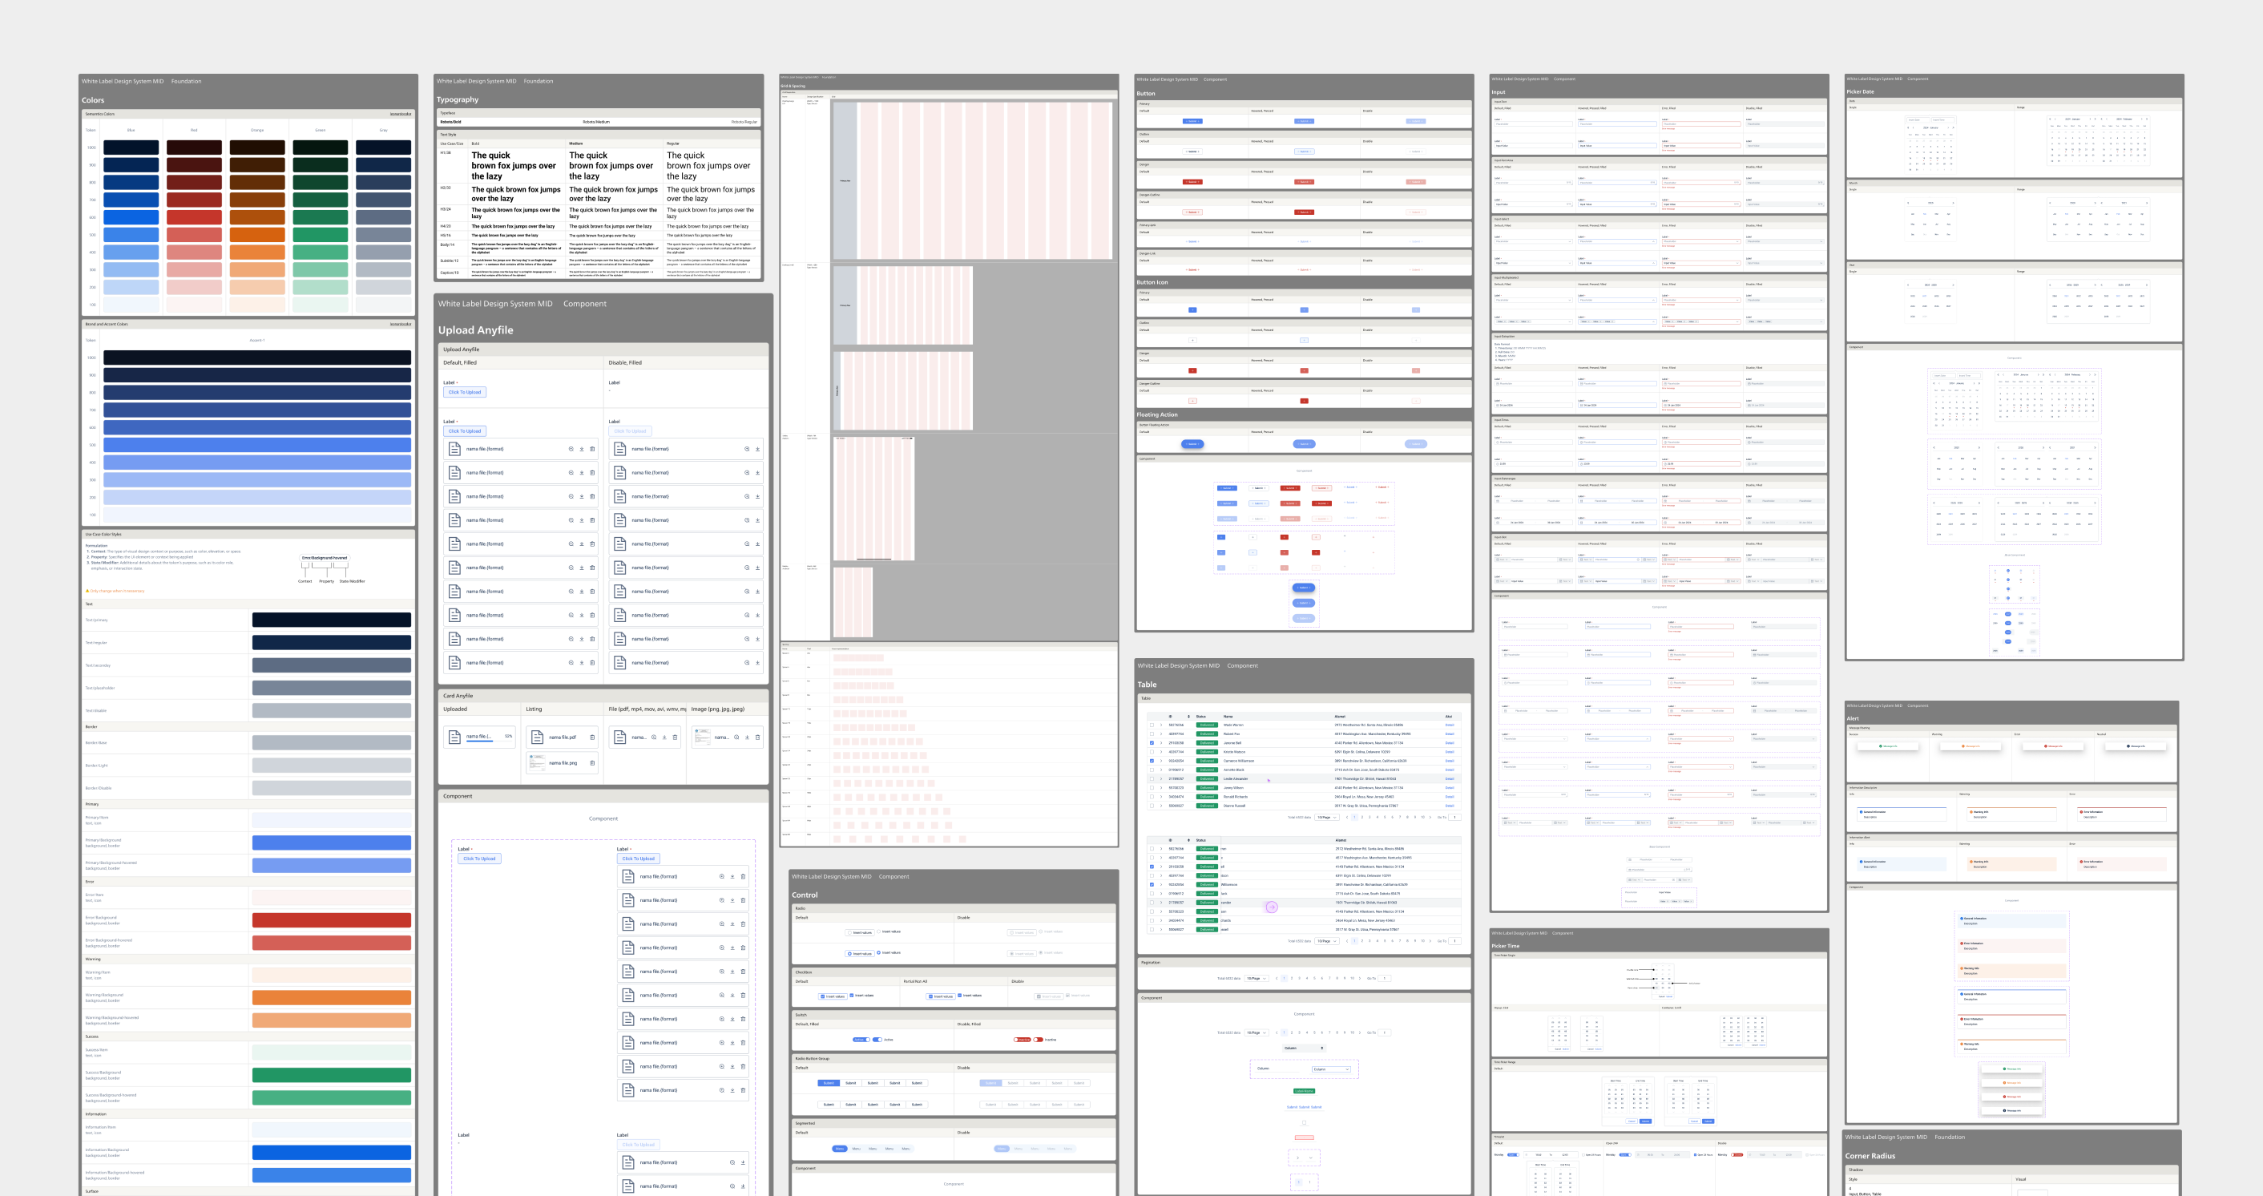
Task: Expand the Leslie Alexander table row
Action: (1160, 778)
